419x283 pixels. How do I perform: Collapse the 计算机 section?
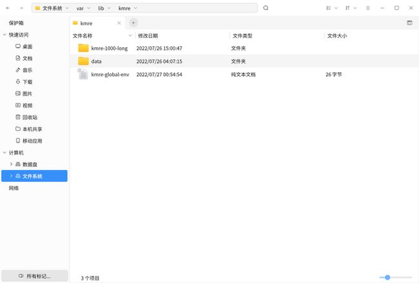[x=5, y=153]
